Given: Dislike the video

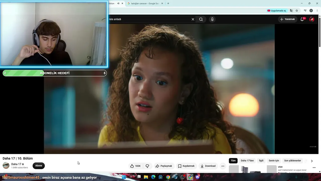Looking at the screenshot, I should [147, 166].
